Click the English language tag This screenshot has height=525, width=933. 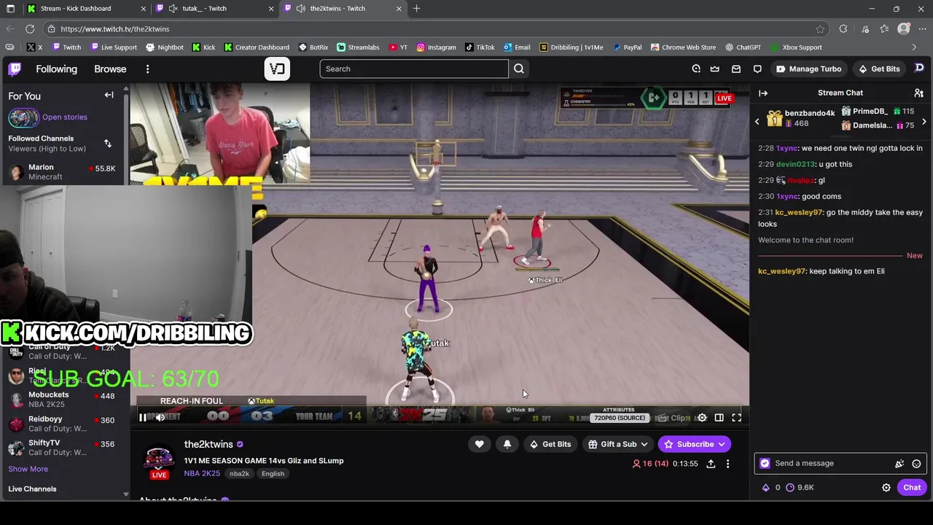pyautogui.click(x=273, y=474)
